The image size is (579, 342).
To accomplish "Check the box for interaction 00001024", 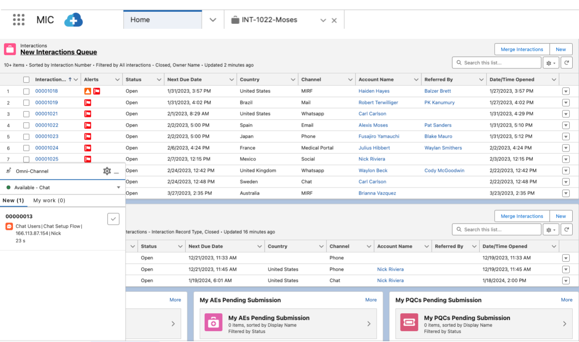I will pos(26,148).
